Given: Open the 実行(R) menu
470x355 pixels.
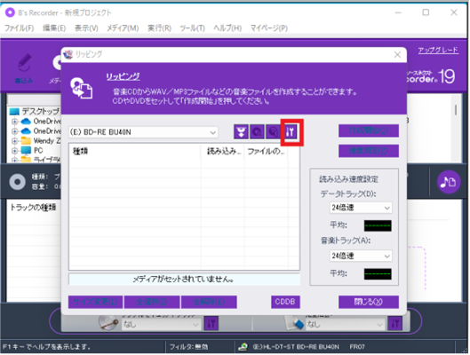Looking at the screenshot, I should click(x=159, y=28).
